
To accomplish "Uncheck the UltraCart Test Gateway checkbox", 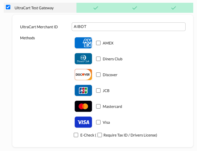I will point(8,7).
